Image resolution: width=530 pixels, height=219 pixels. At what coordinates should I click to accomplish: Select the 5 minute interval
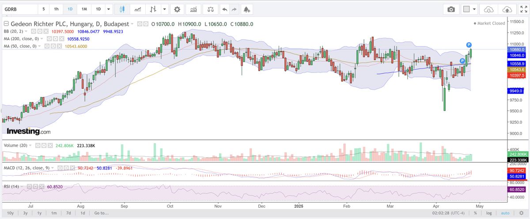(x=43, y=9)
